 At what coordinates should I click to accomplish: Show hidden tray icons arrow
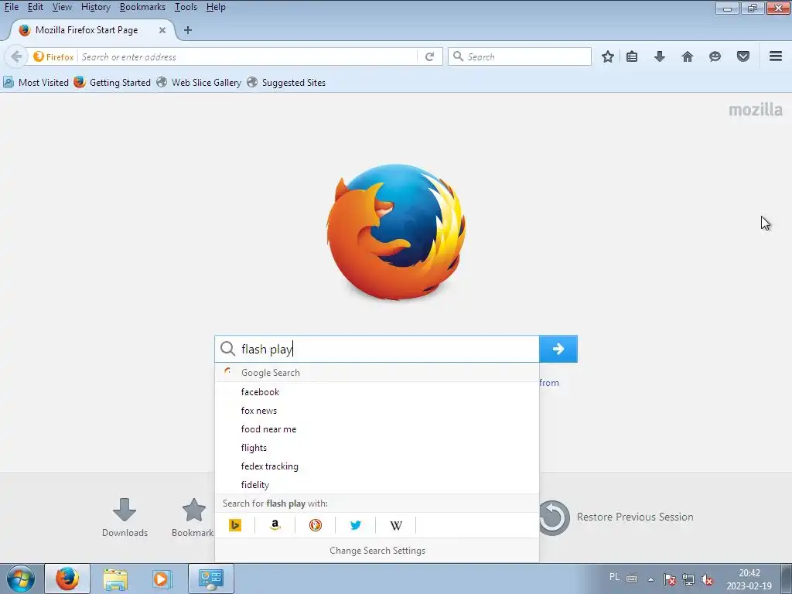point(651,579)
